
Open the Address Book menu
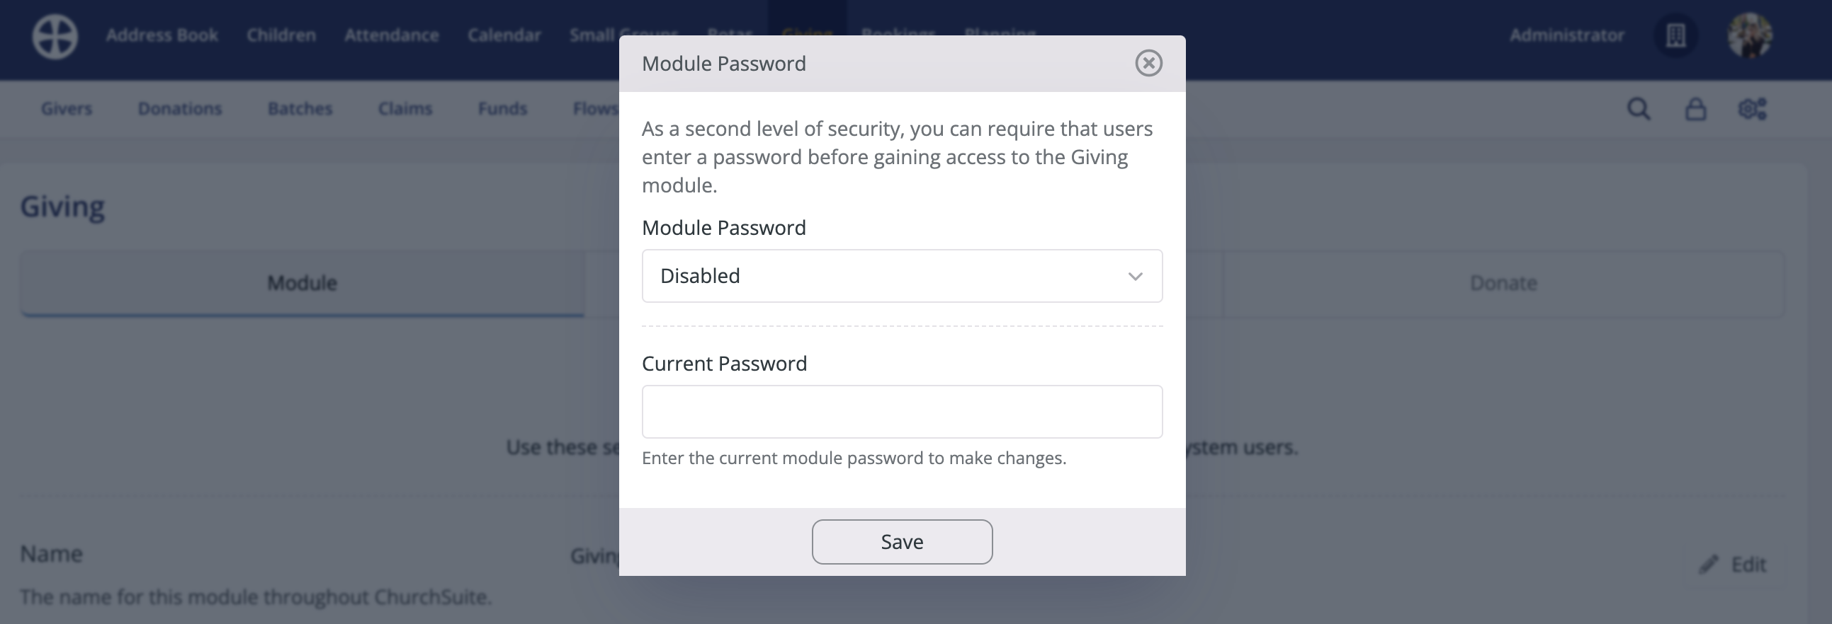coord(162,34)
